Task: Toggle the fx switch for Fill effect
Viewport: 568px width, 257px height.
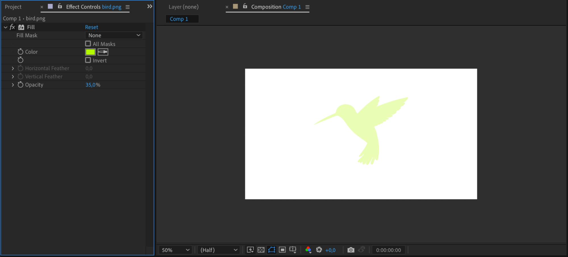Action: click(x=12, y=27)
